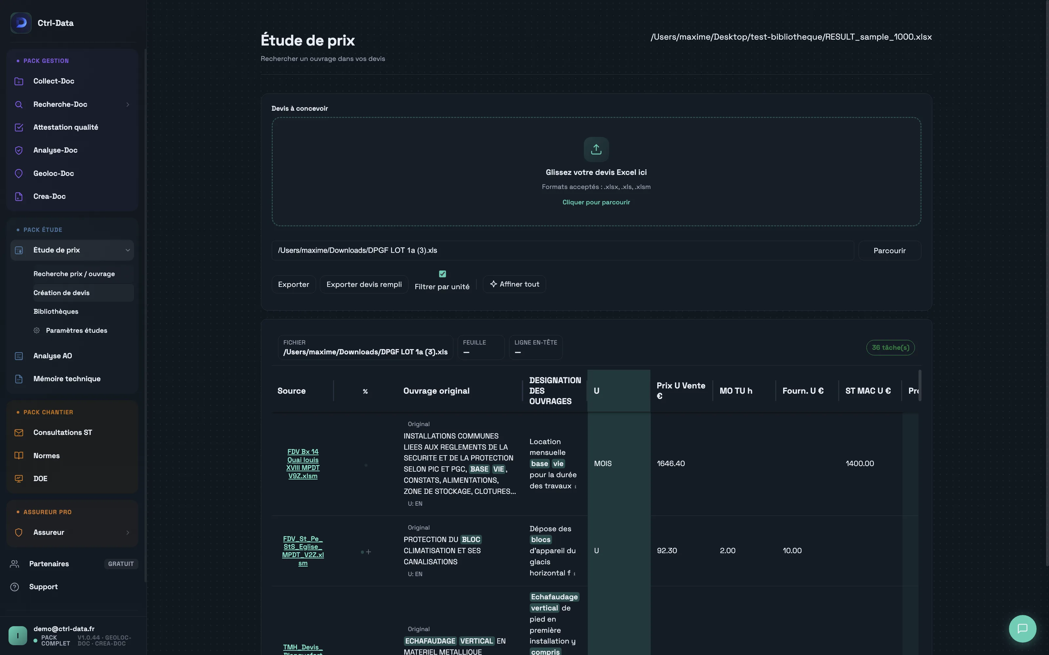Click the Normes book icon

[19, 456]
